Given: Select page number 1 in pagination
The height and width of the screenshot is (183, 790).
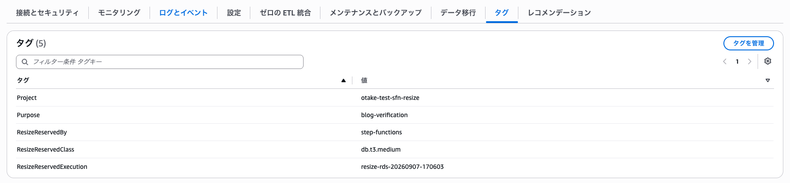Looking at the screenshot, I should (737, 61).
